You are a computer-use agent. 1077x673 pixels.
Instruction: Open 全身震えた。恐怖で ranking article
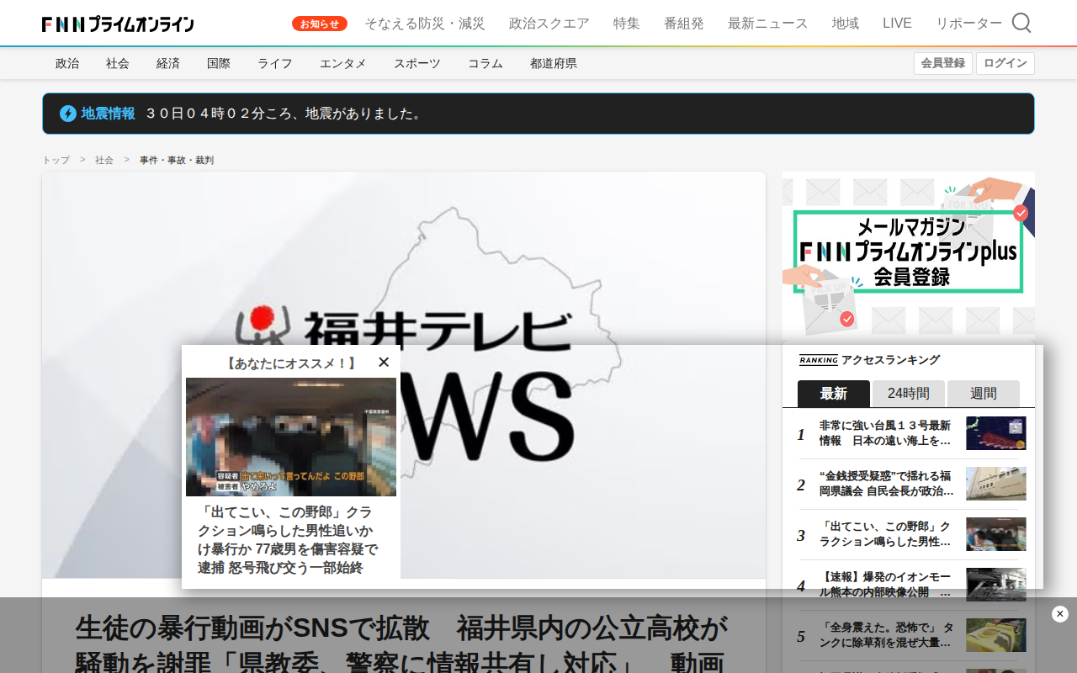pyautogui.click(x=886, y=635)
